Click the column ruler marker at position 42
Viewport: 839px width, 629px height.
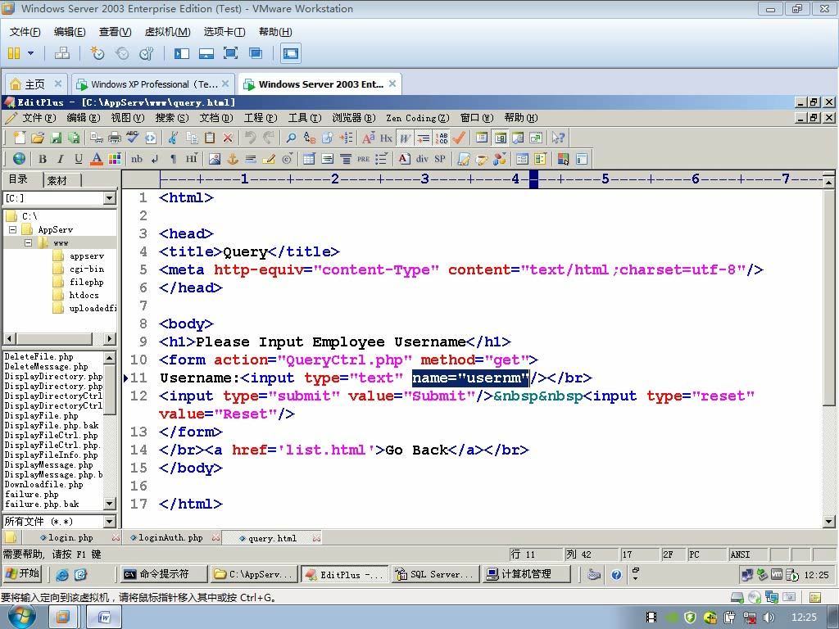click(x=533, y=179)
